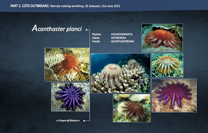
Task: Select the Family label
Action: tap(96, 41)
